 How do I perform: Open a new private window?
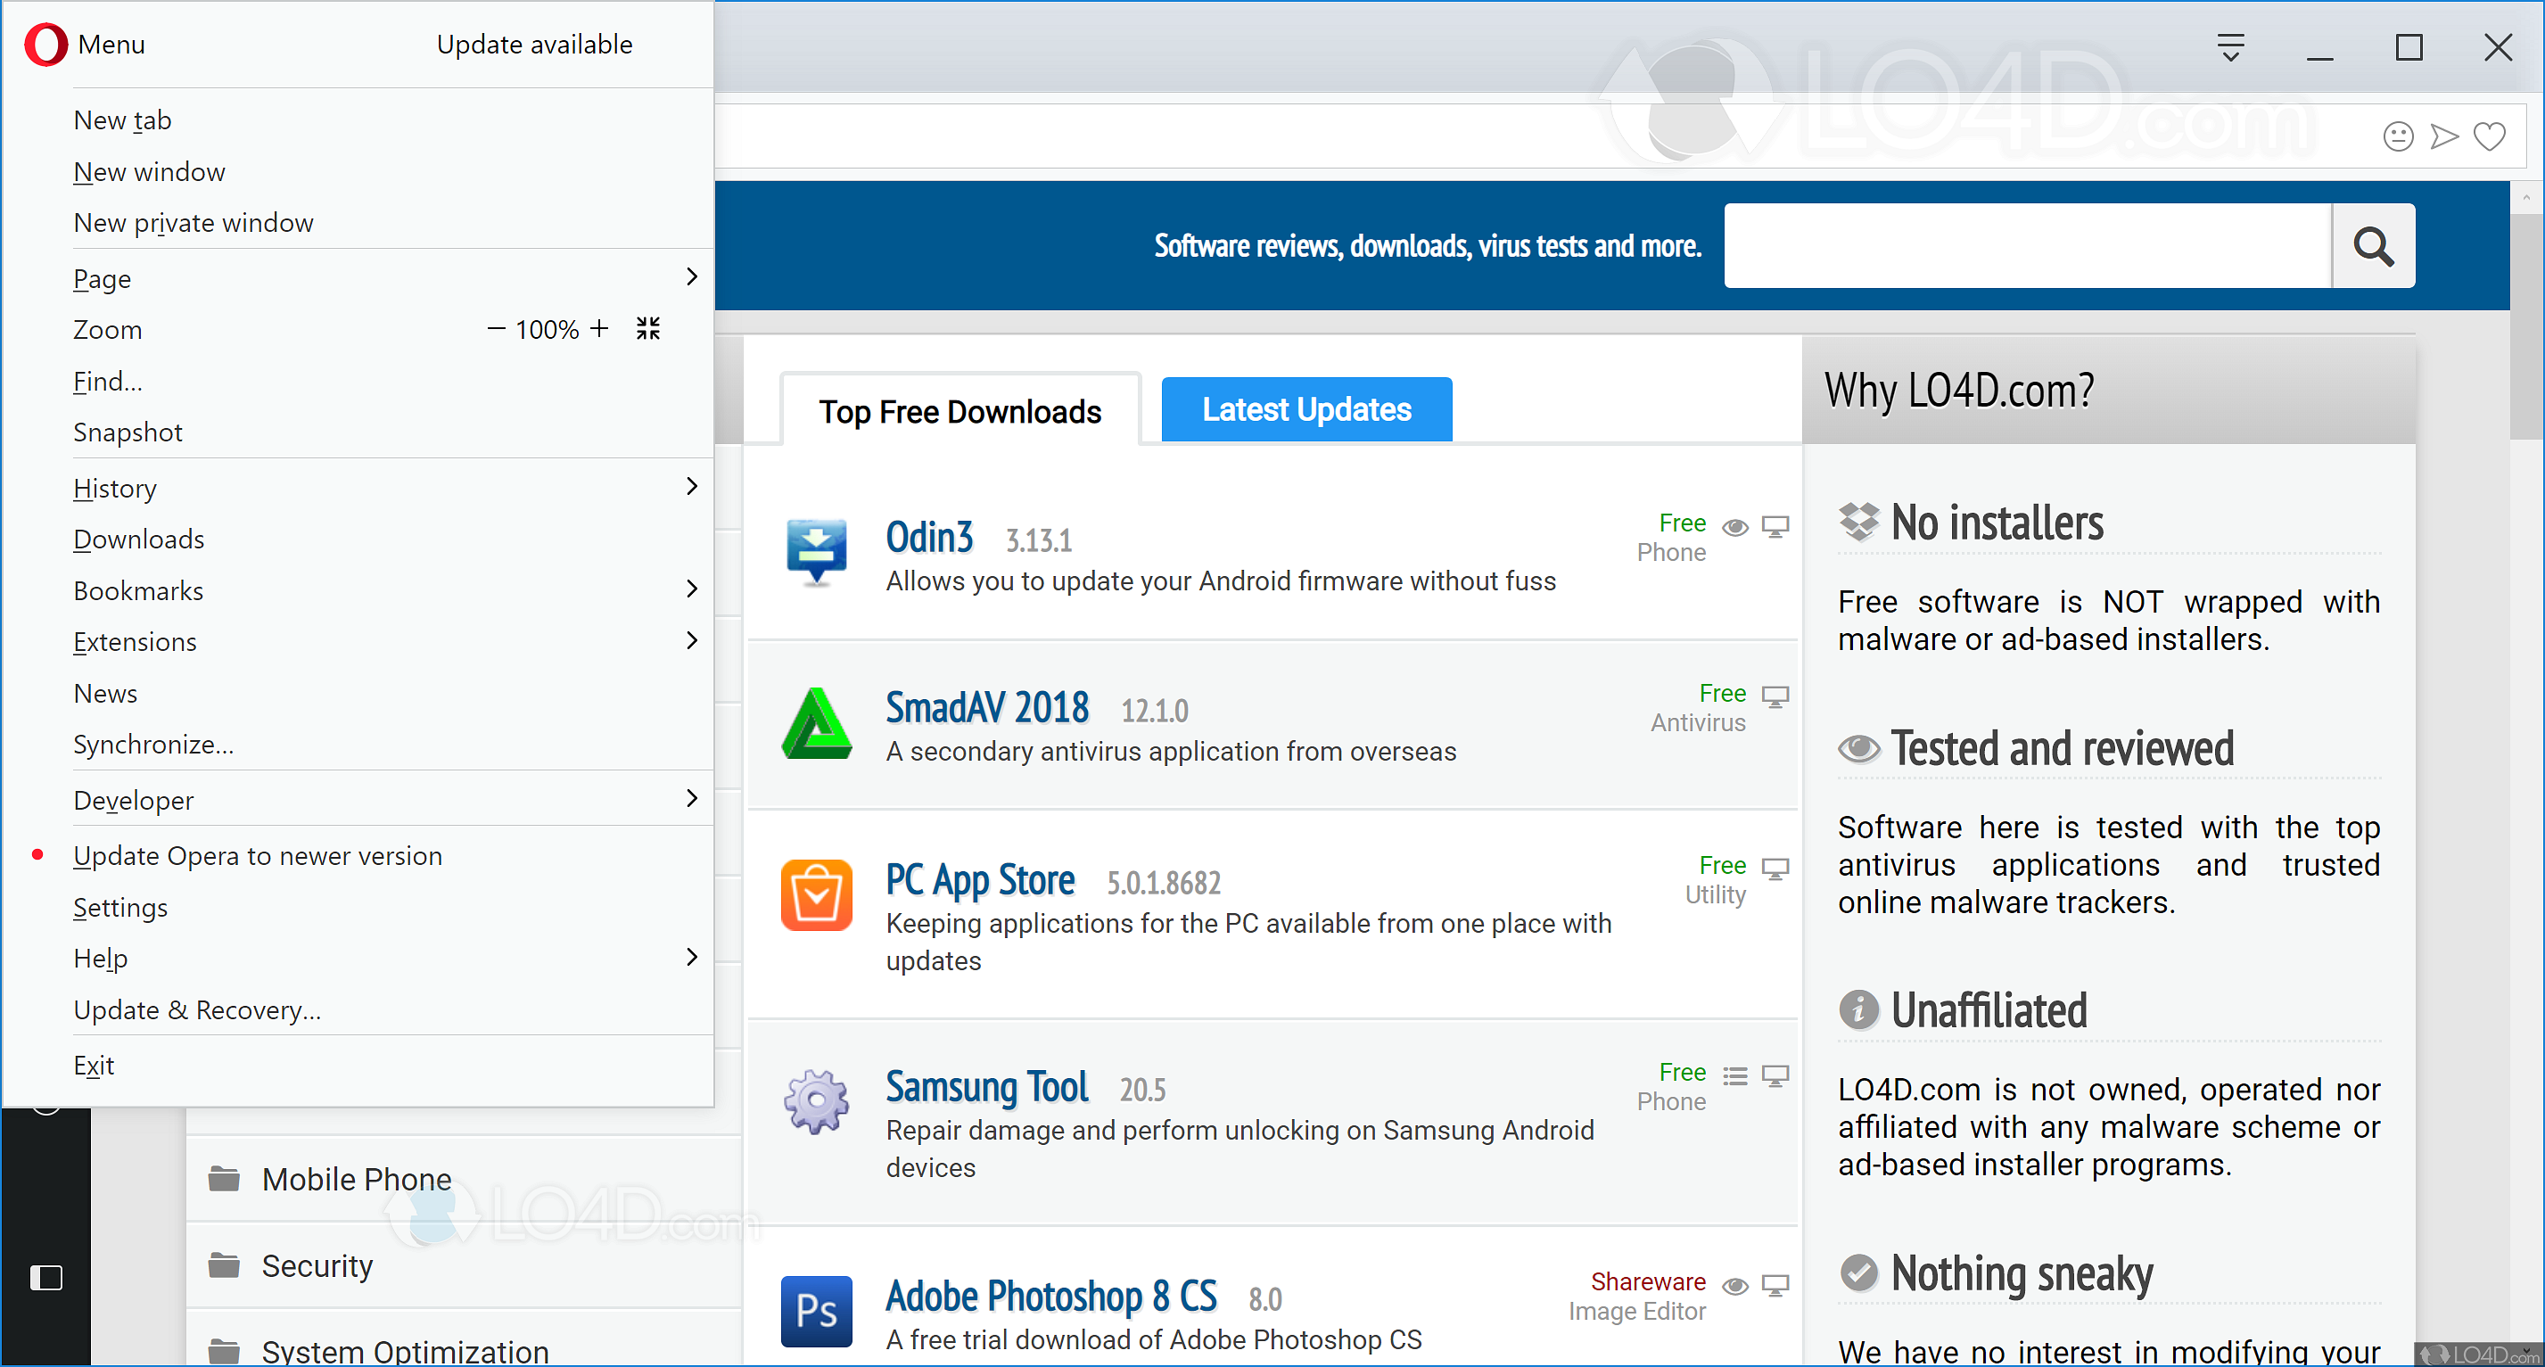point(193,222)
